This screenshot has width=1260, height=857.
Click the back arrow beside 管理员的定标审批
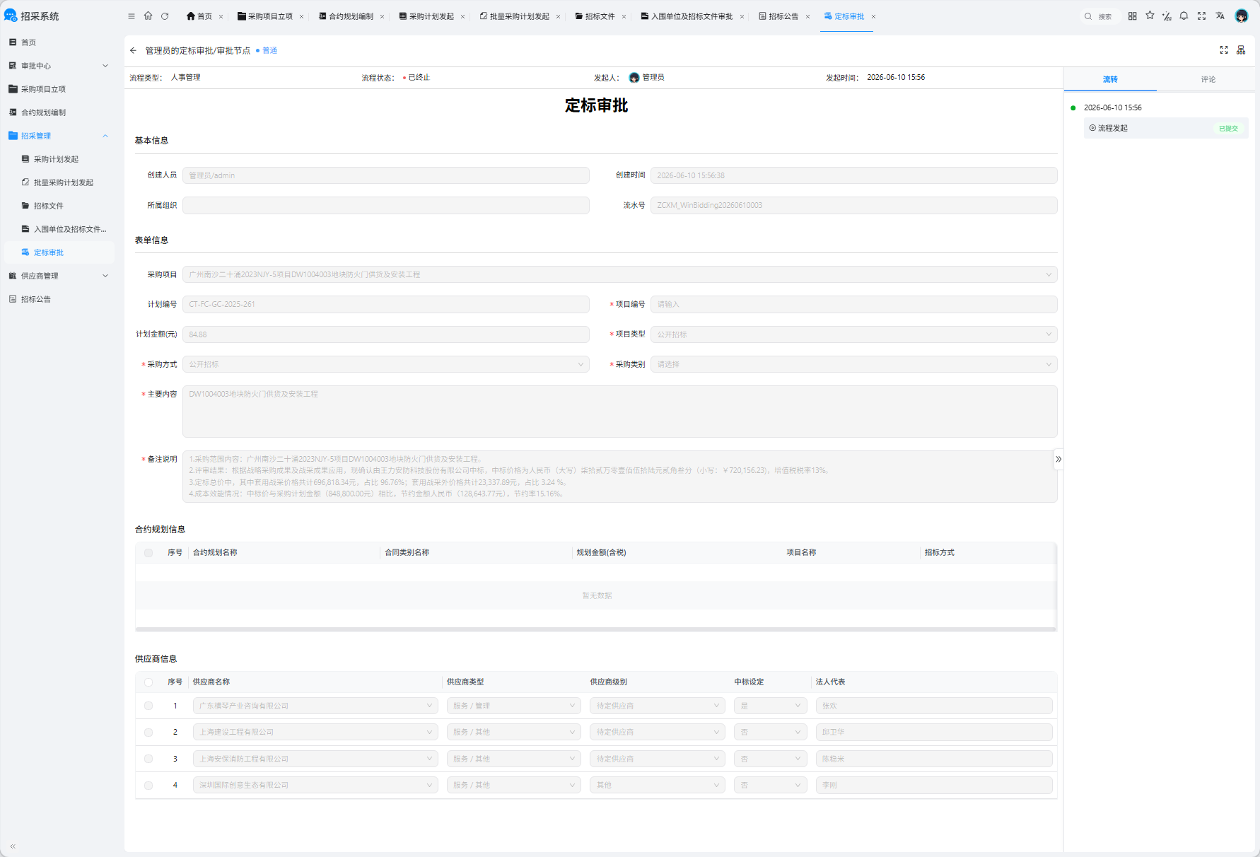133,51
